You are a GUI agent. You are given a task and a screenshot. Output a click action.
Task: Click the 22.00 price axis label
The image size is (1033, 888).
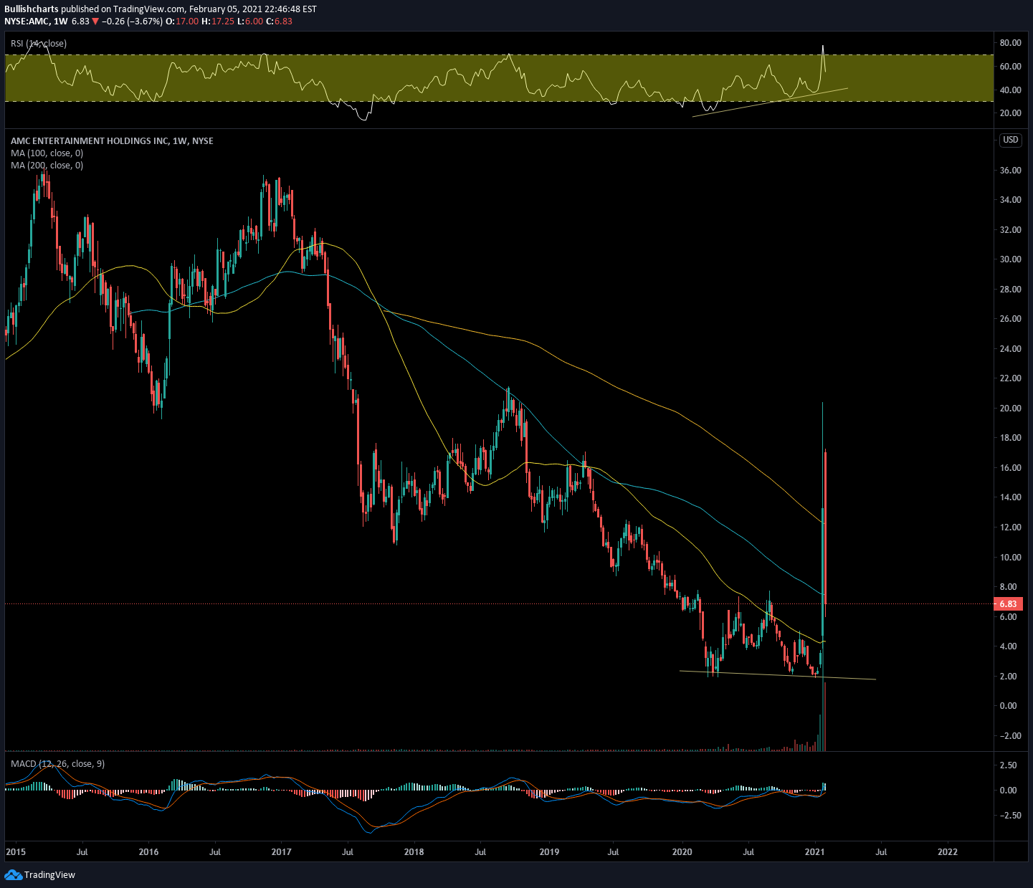(1010, 378)
